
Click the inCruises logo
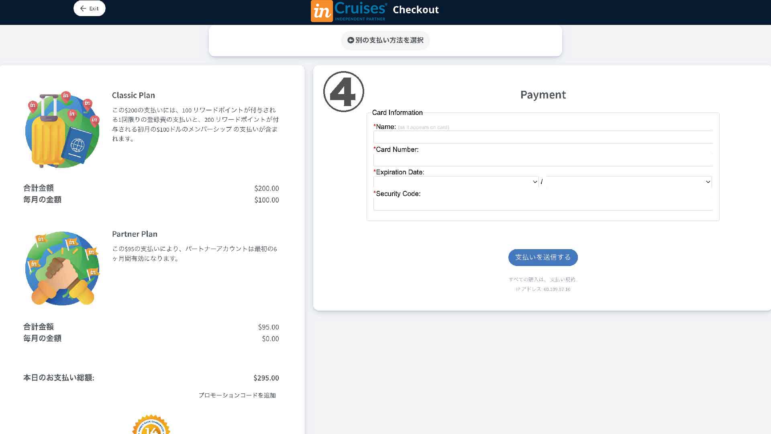[x=349, y=11]
